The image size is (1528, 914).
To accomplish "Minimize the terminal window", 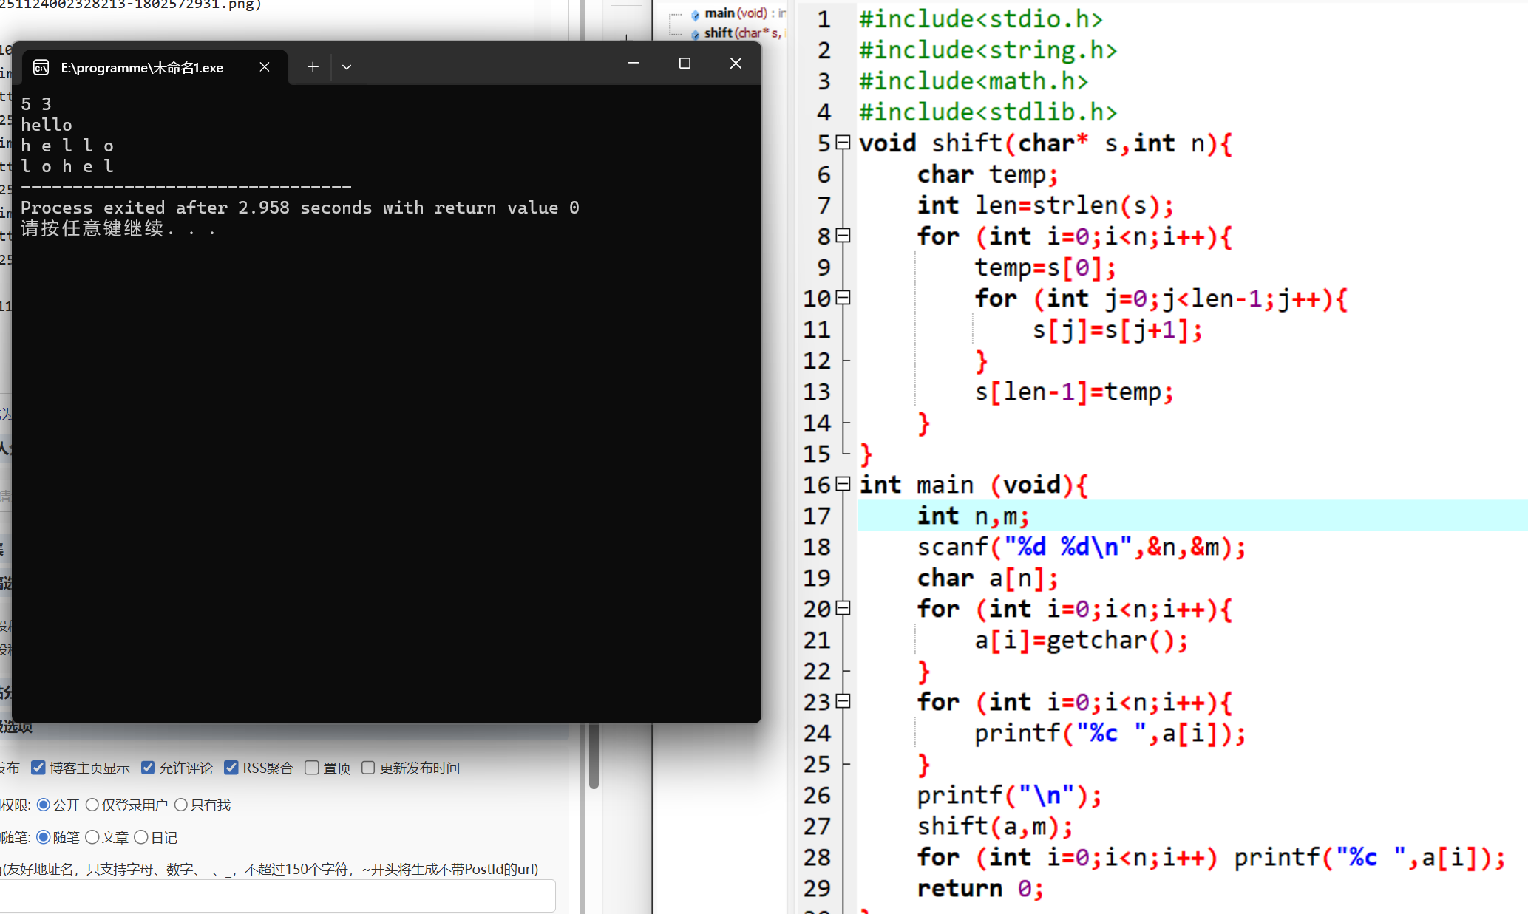I will [x=634, y=64].
